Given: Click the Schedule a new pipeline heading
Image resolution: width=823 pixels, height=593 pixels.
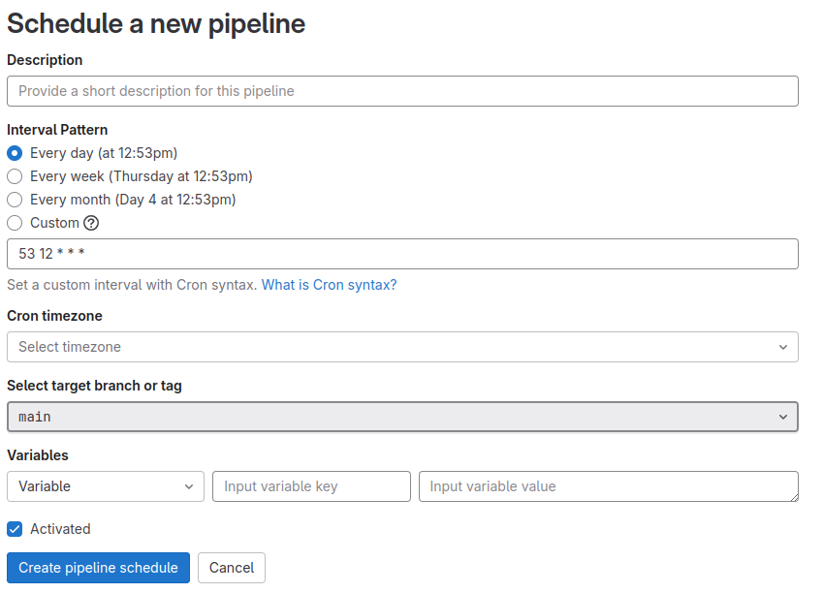Looking at the screenshot, I should tap(156, 24).
